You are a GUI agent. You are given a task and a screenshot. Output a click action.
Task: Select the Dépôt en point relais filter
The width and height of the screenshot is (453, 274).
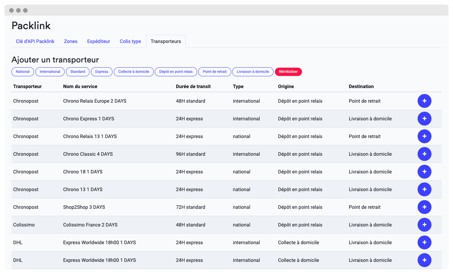(x=176, y=72)
